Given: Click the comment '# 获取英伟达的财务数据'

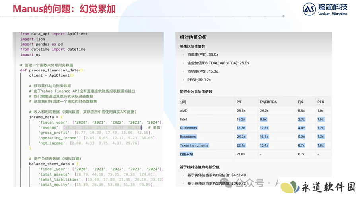Looking at the screenshot, I should click(50, 86).
